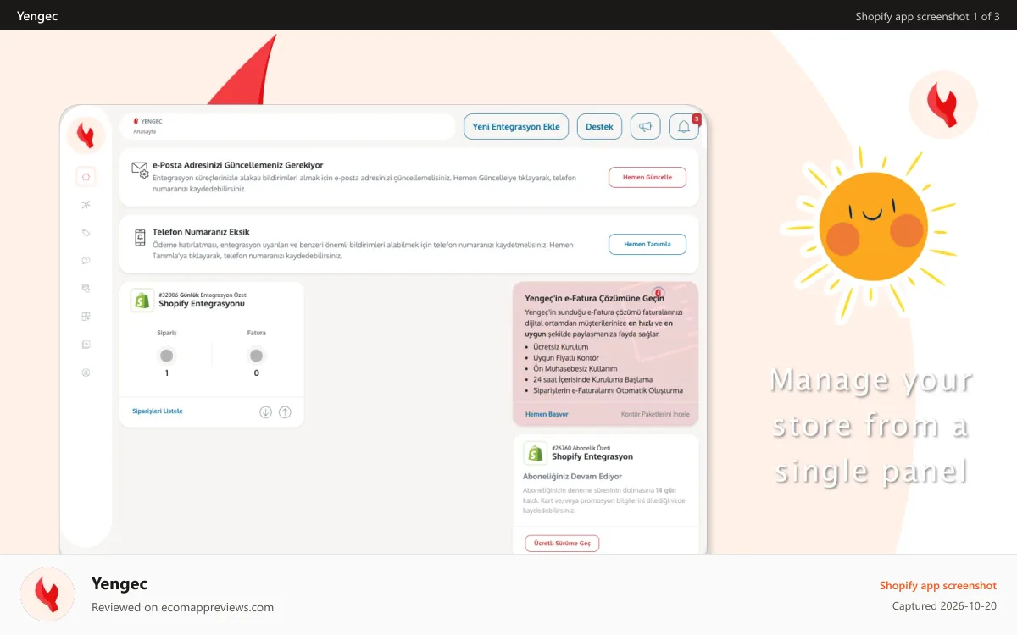Click the Yengec title in the top bar
The height and width of the screenshot is (635, 1017).
click(37, 16)
